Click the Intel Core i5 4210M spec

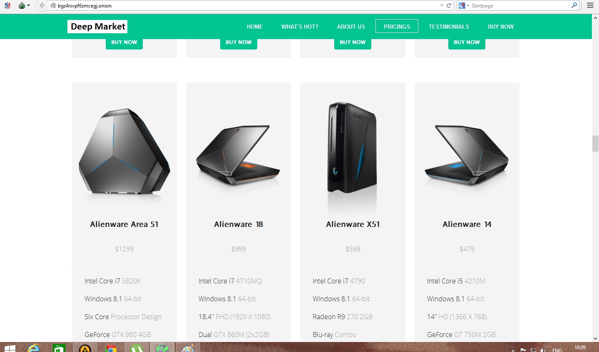tap(456, 281)
